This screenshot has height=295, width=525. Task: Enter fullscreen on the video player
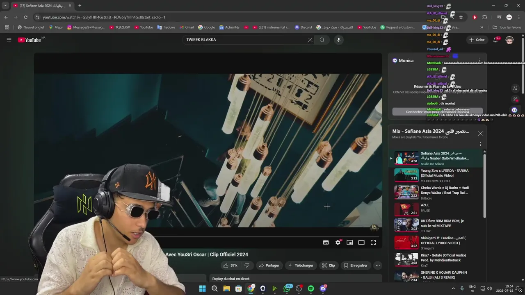coord(373,243)
